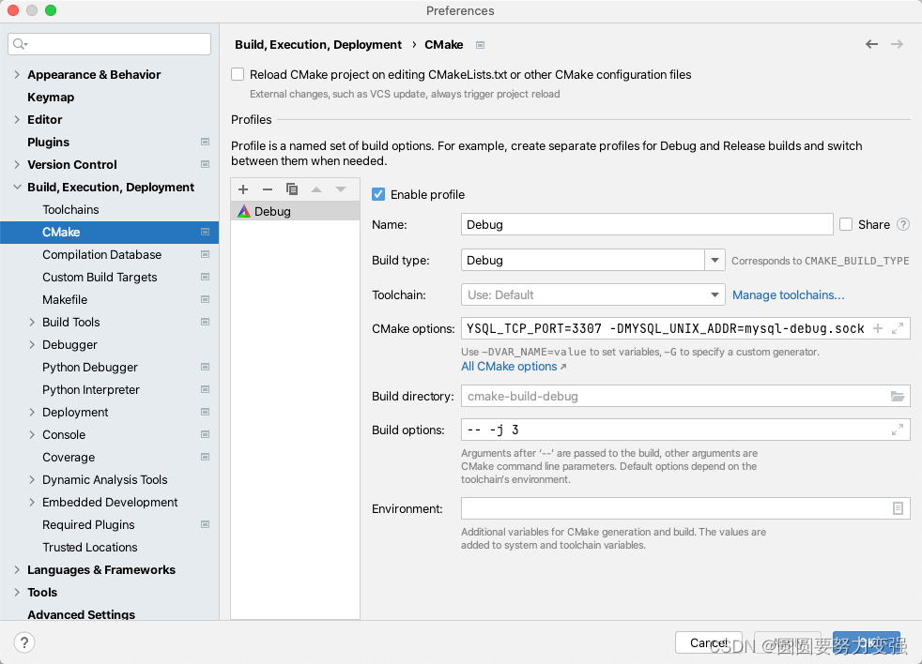Expand Tools section

17,593
